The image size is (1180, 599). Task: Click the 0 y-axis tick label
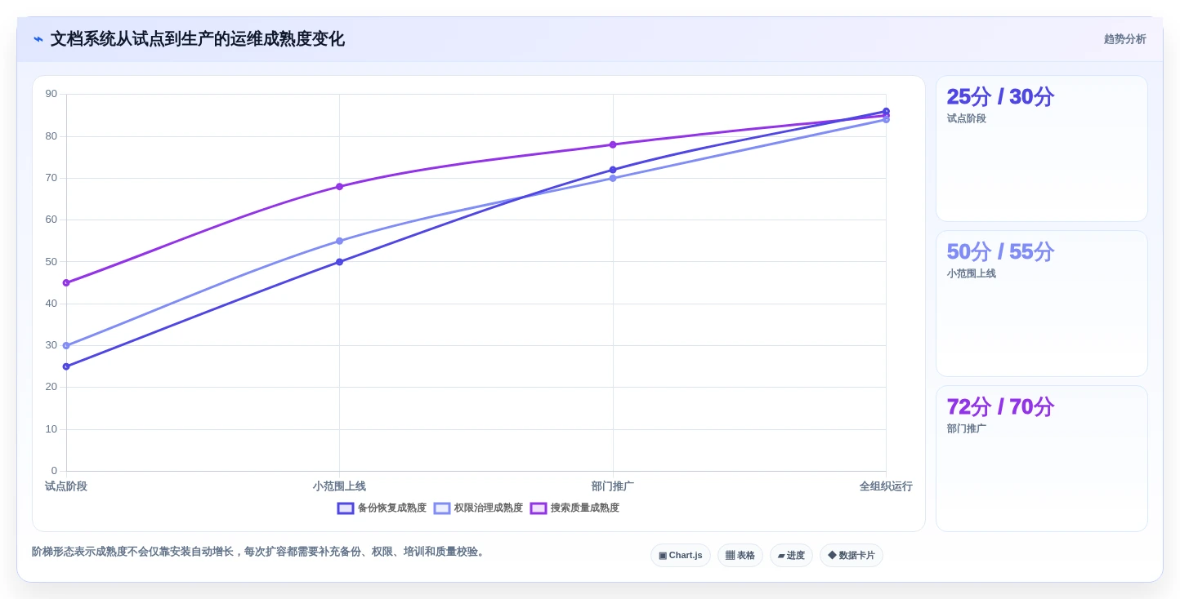(x=55, y=471)
